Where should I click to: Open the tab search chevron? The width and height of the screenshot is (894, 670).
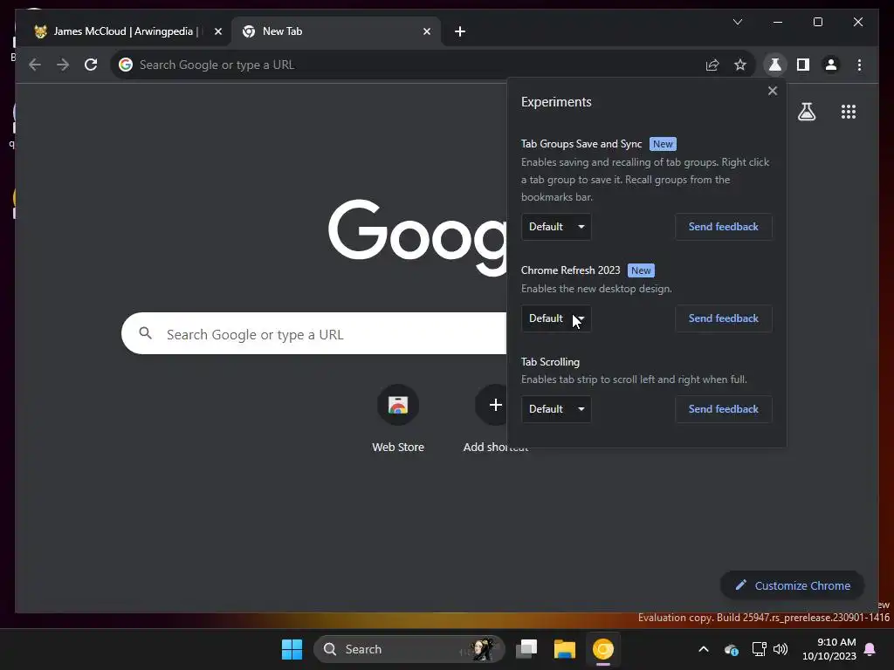pos(737,22)
